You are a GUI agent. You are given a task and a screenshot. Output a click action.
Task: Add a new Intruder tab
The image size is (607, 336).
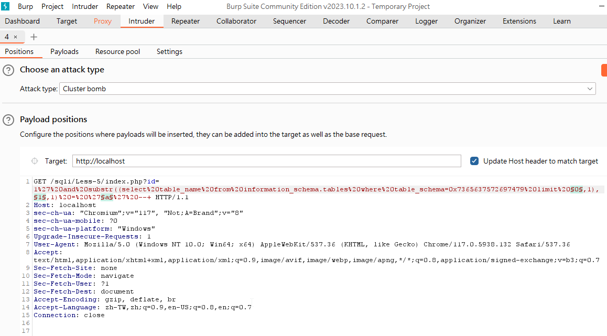[34, 37]
